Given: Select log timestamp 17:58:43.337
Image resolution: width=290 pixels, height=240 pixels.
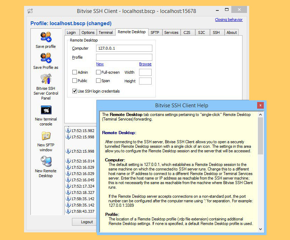Looking at the screenshot, I should coord(83,211).
